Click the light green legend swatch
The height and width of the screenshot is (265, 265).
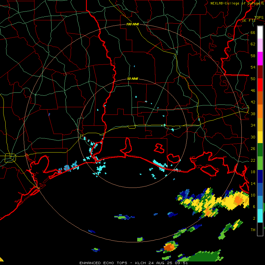point(260,163)
